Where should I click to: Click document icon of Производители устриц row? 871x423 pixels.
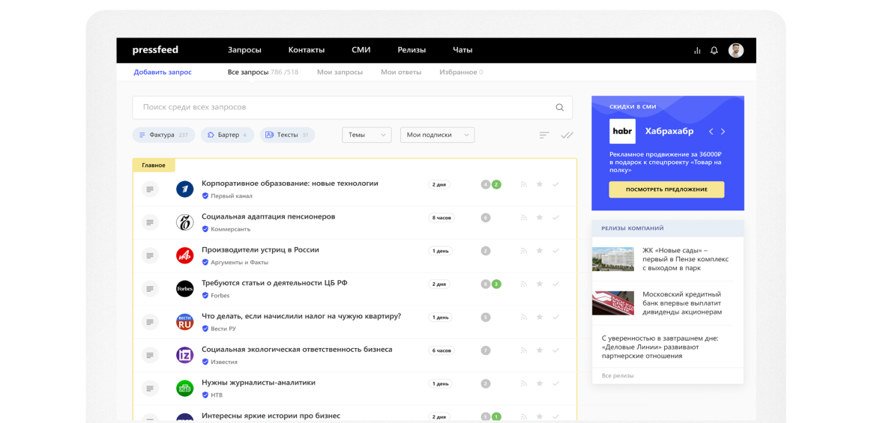[150, 256]
